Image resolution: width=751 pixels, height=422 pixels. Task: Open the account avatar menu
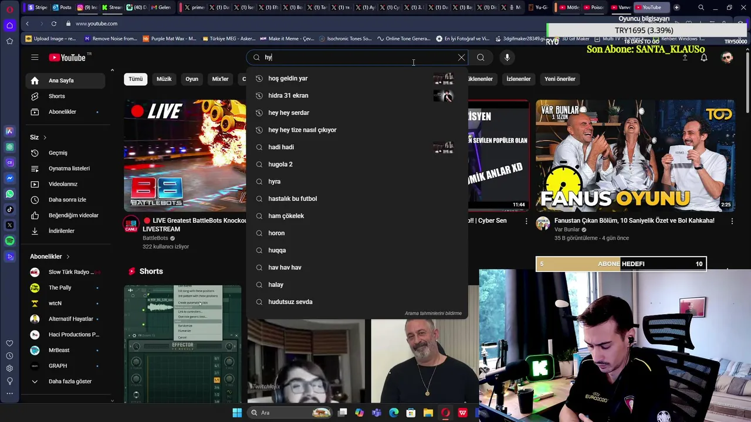coord(727,57)
